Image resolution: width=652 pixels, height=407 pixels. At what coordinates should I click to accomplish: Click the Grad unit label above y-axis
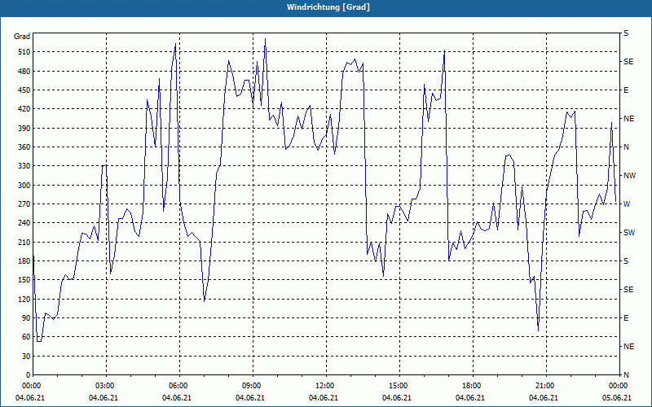coord(22,37)
